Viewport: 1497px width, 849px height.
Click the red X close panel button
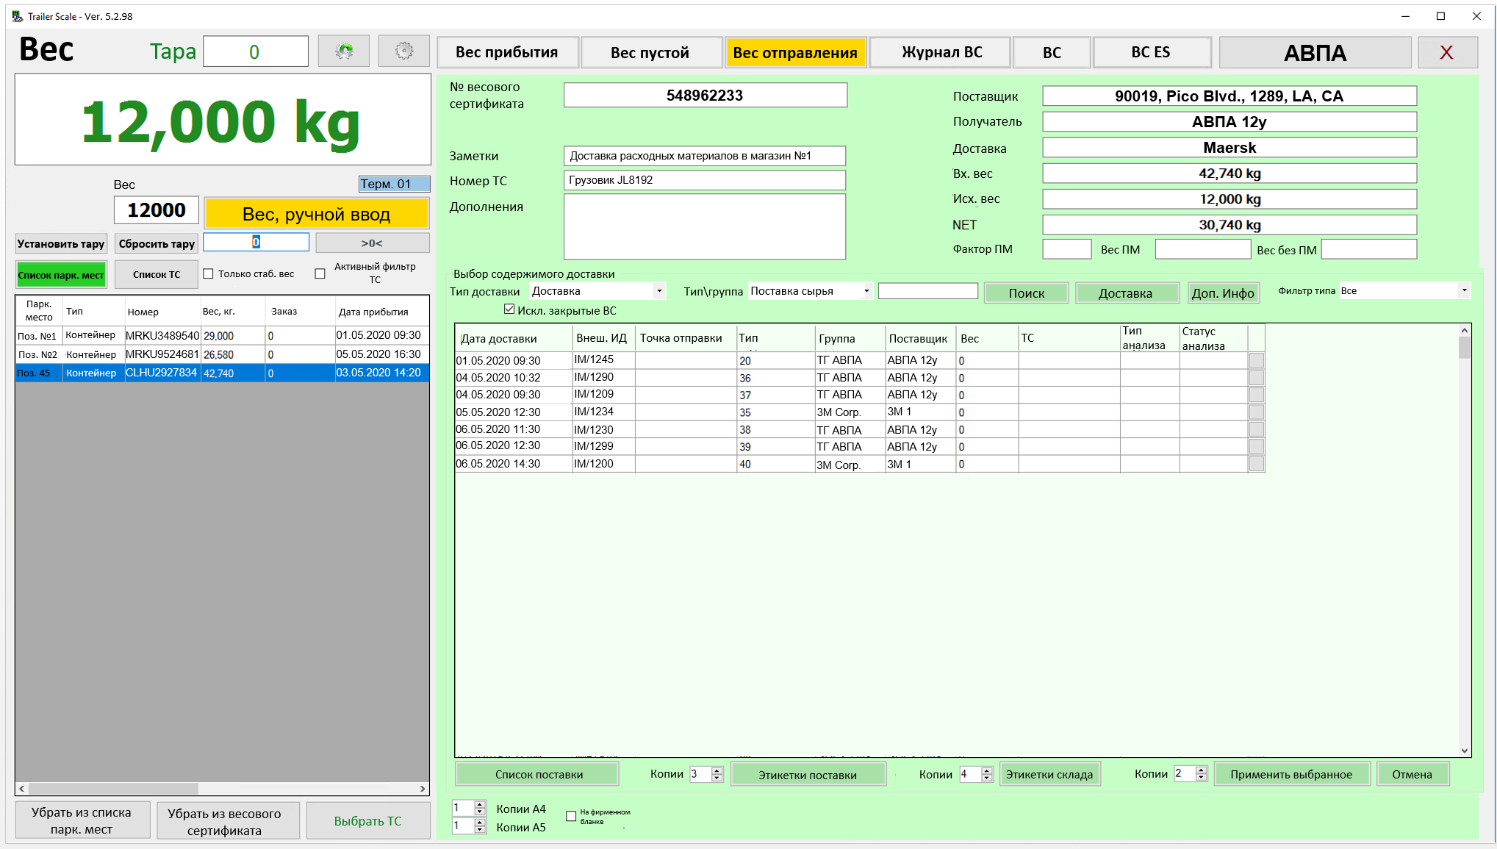point(1446,52)
